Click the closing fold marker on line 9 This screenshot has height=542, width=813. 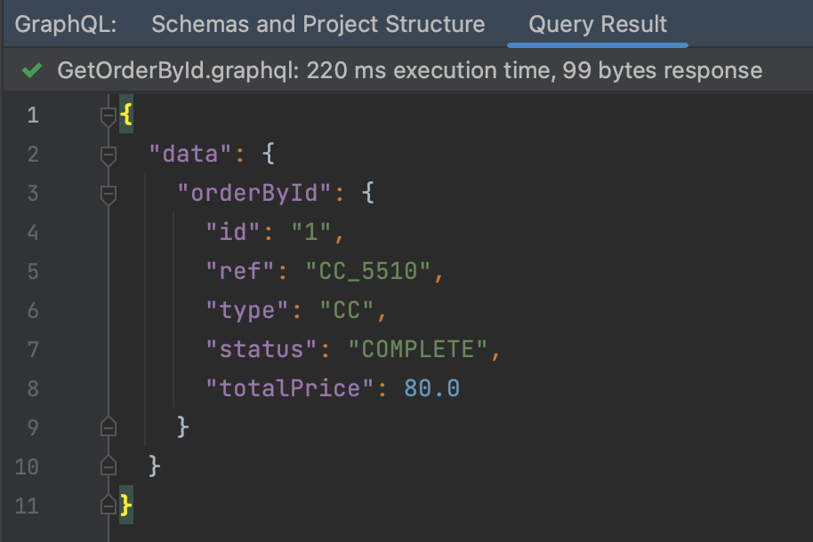click(x=109, y=427)
